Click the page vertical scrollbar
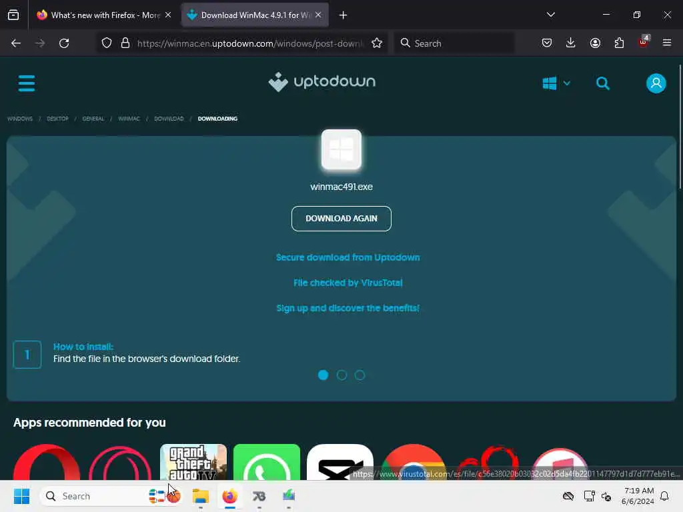 tap(680, 126)
